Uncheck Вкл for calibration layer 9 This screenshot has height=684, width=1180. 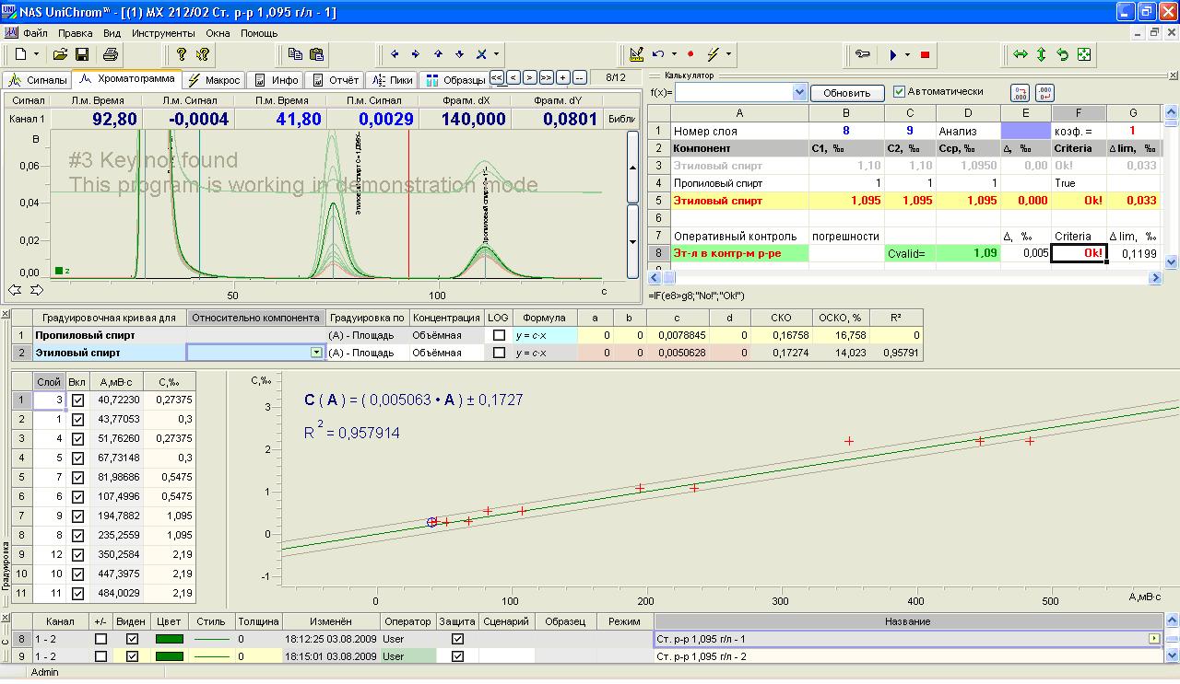pos(77,516)
